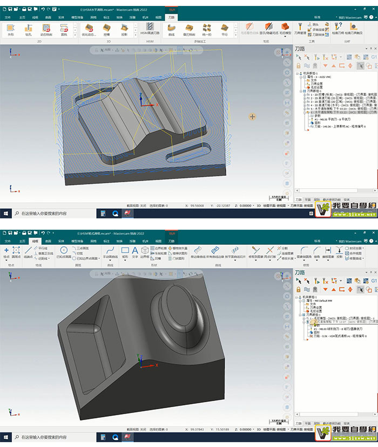Move insert arrow up in top 刀路 panel
This screenshot has width=378, height=447.
pos(334,66)
